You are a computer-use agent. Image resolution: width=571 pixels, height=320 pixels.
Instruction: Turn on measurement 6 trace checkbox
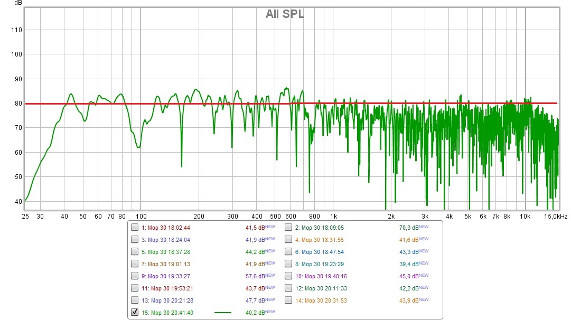(x=288, y=252)
